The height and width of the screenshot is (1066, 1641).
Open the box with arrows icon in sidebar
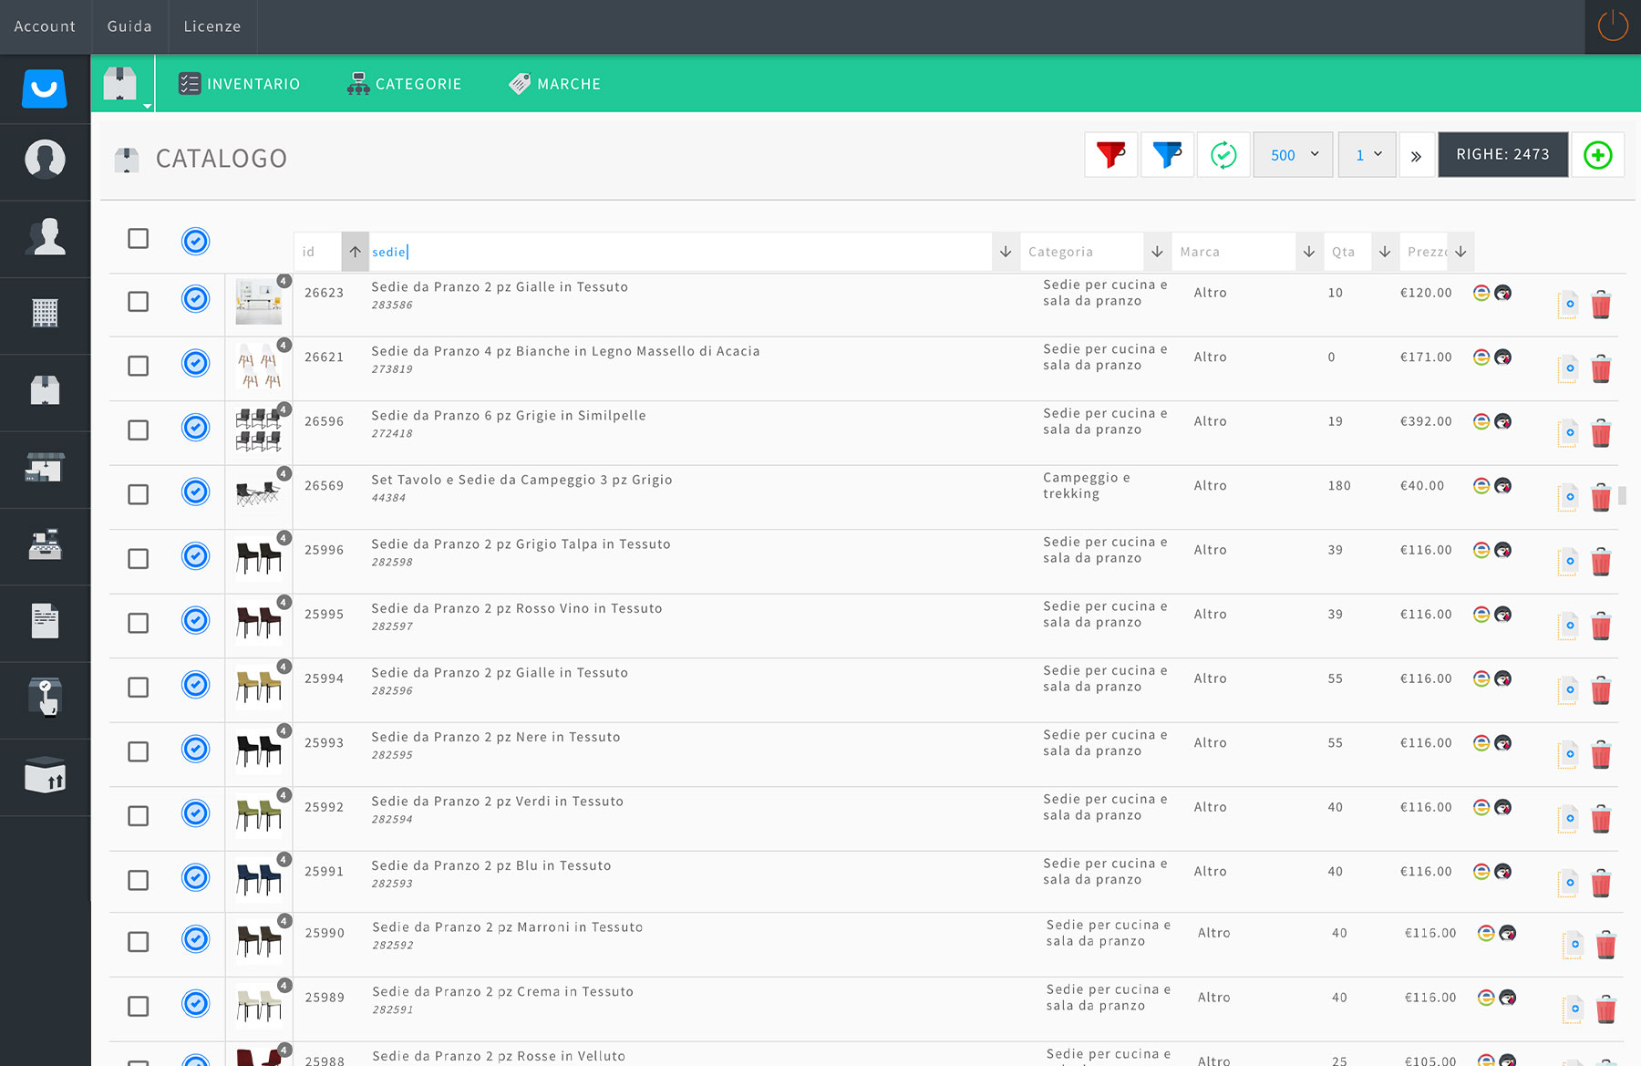pyautogui.click(x=45, y=775)
